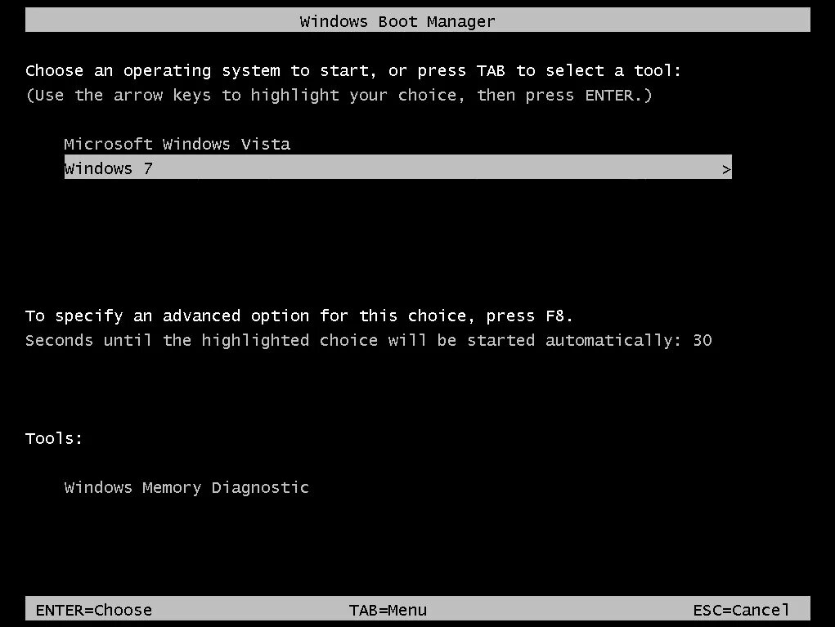Select the Microsoft Windows Vista boot entry
The width and height of the screenshot is (835, 627).
[177, 144]
